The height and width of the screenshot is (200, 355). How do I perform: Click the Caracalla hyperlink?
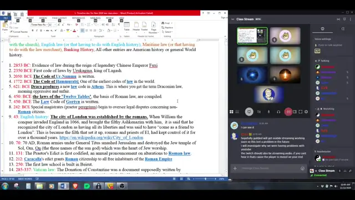click(33, 159)
